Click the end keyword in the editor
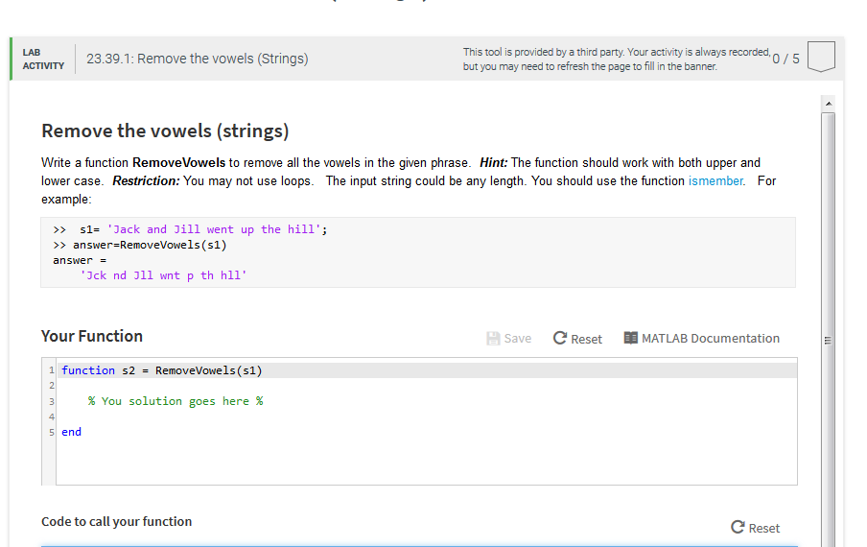Image resolution: width=867 pixels, height=547 pixels. [x=71, y=432]
